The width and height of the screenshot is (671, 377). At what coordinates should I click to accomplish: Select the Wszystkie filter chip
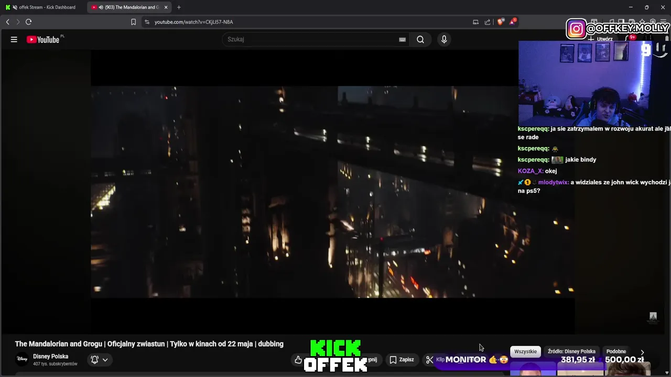coord(525,351)
